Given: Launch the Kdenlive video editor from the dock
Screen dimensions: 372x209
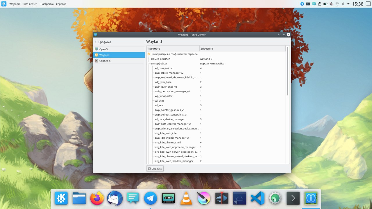Looking at the screenshot, I should tap(222, 198).
